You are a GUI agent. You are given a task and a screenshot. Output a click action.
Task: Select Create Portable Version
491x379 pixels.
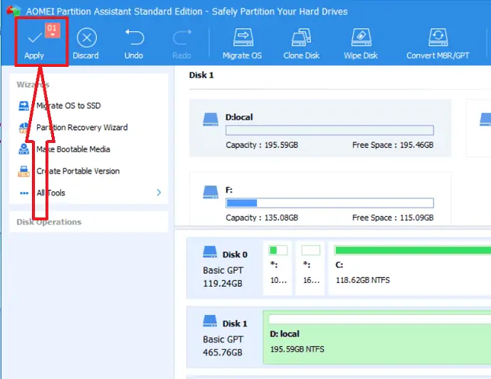pyautogui.click(x=78, y=171)
